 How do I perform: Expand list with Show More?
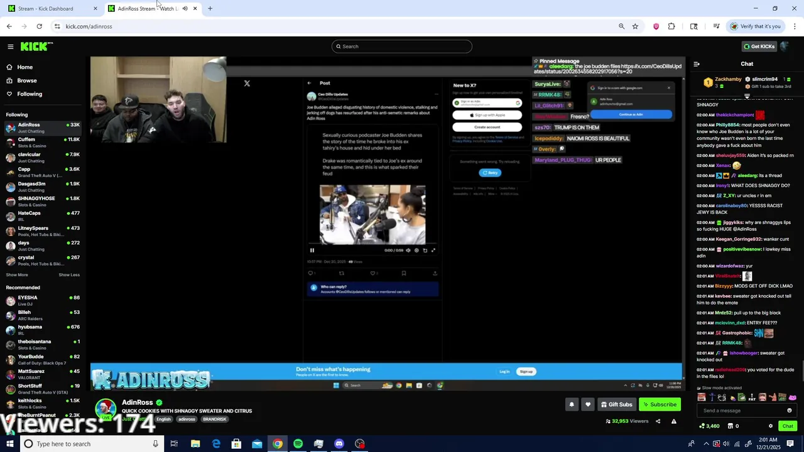pyautogui.click(x=17, y=275)
